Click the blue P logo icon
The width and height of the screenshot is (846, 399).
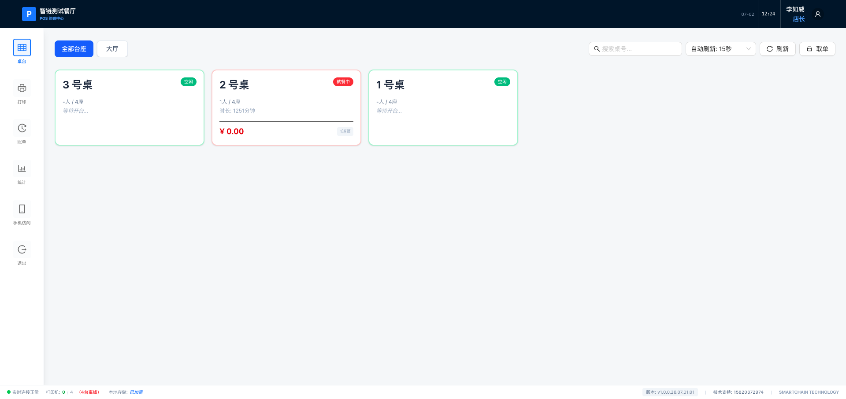(29, 14)
